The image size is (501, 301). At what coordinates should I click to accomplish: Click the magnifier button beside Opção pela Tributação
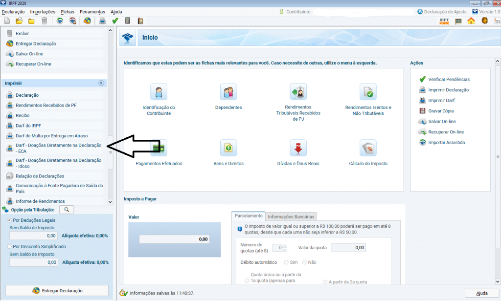(x=67, y=210)
